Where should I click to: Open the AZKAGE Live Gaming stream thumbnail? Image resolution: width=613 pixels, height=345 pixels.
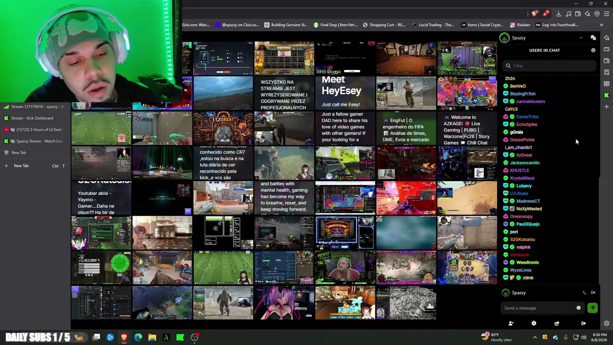tap(467, 128)
